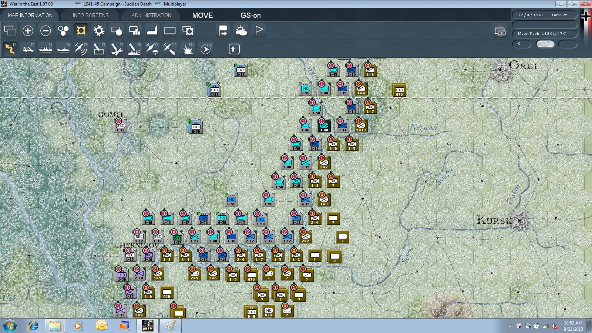Click the window-with-arrow icon near date panel
Viewport: 592px width, 333px height.
click(x=500, y=31)
